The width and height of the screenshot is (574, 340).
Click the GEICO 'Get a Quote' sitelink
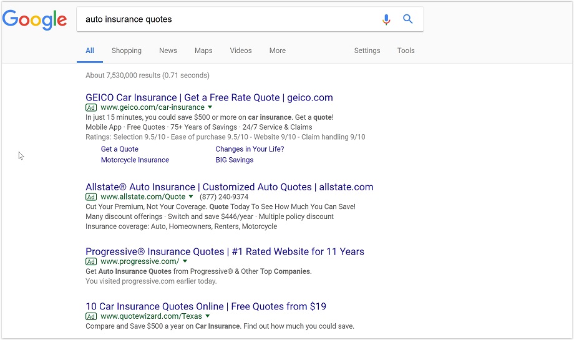pyautogui.click(x=120, y=149)
